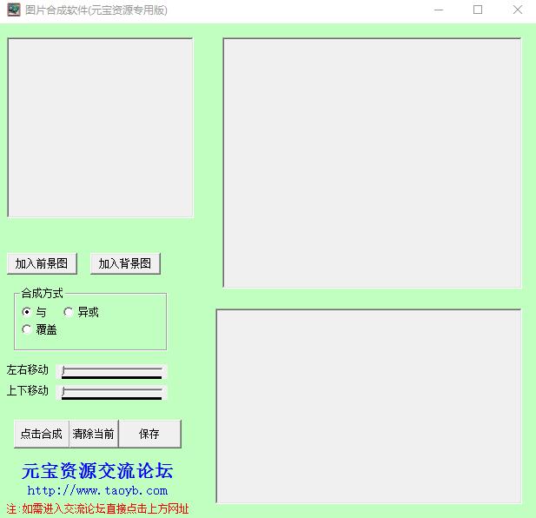Click the 左右移动 slider track
The image size is (536, 518).
tap(112, 371)
